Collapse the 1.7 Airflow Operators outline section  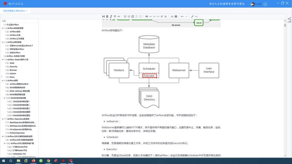pos(3,119)
